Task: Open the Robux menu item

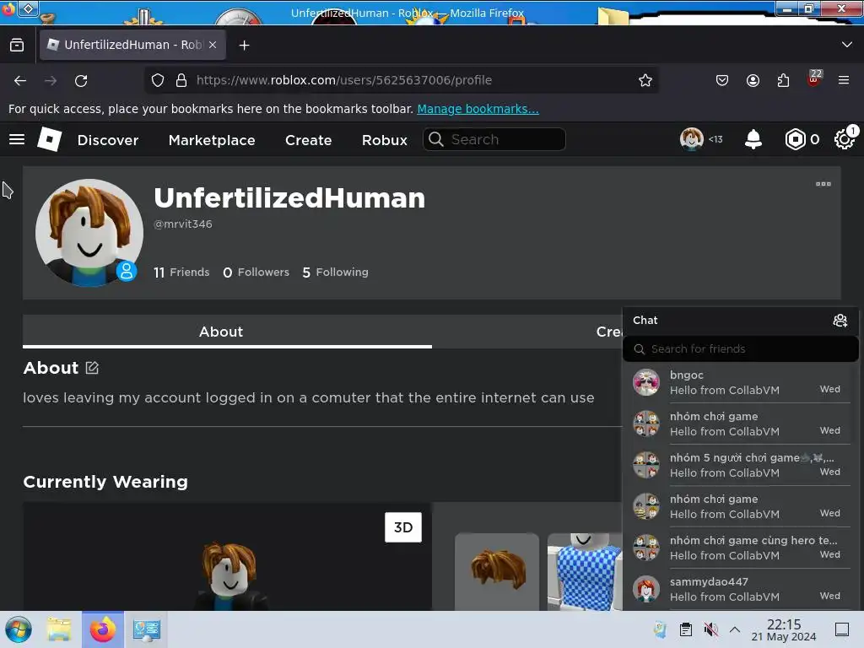Action: tap(385, 140)
